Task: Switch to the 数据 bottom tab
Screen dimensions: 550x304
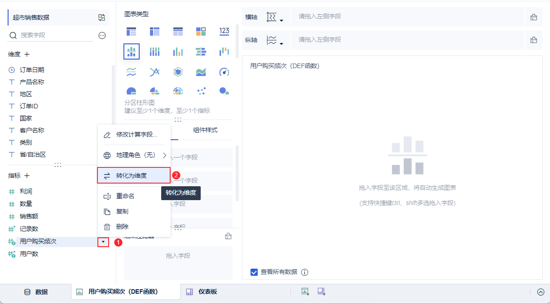Action: click(x=36, y=292)
